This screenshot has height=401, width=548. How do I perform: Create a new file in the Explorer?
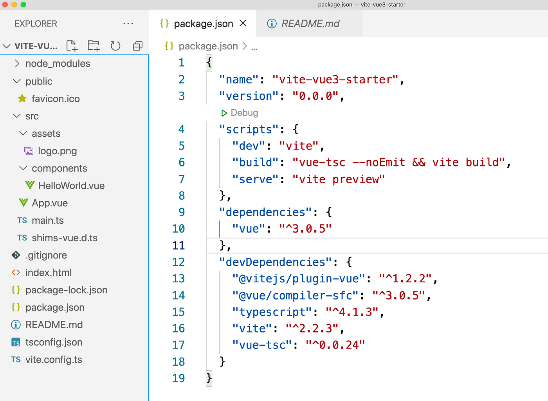(72, 46)
